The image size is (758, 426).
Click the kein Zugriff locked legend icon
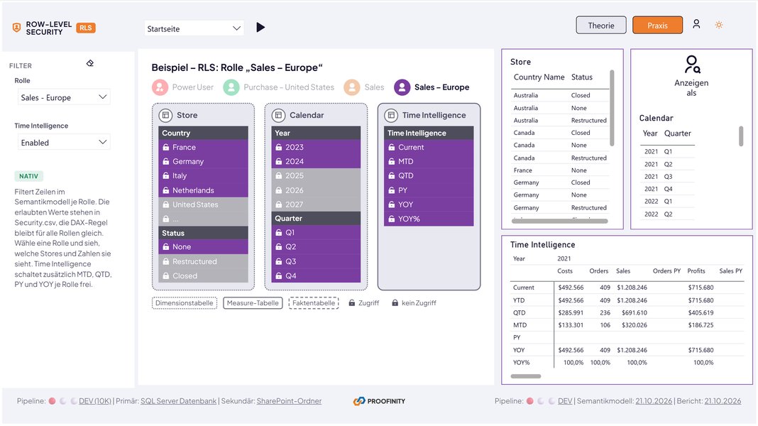pyautogui.click(x=395, y=302)
